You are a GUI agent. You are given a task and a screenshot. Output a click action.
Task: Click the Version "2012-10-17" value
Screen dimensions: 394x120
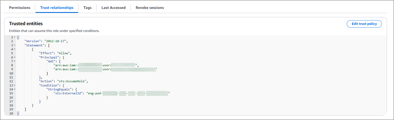point(56,41)
